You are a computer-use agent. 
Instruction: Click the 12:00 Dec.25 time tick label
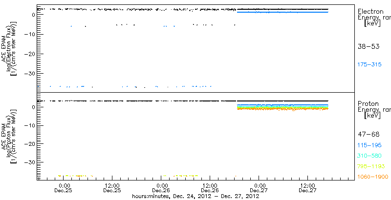[112, 188]
